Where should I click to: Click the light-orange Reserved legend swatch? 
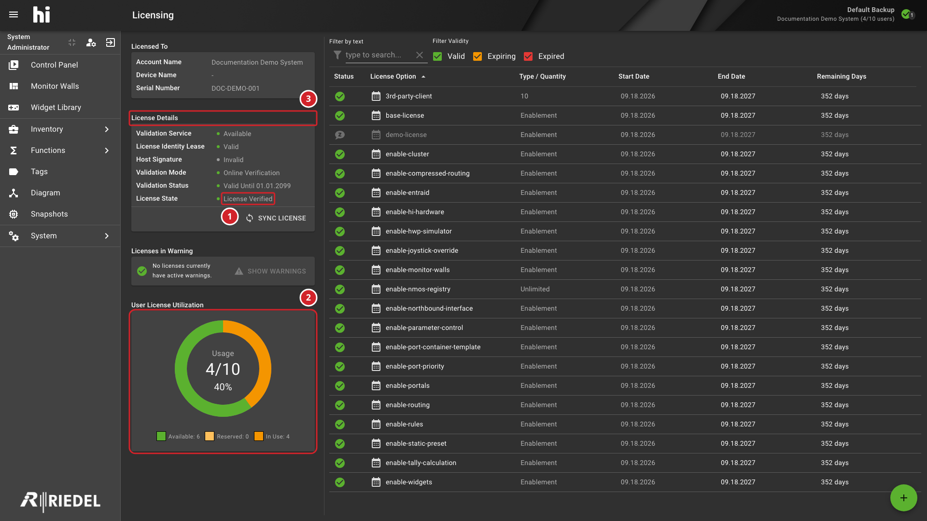pyautogui.click(x=210, y=436)
